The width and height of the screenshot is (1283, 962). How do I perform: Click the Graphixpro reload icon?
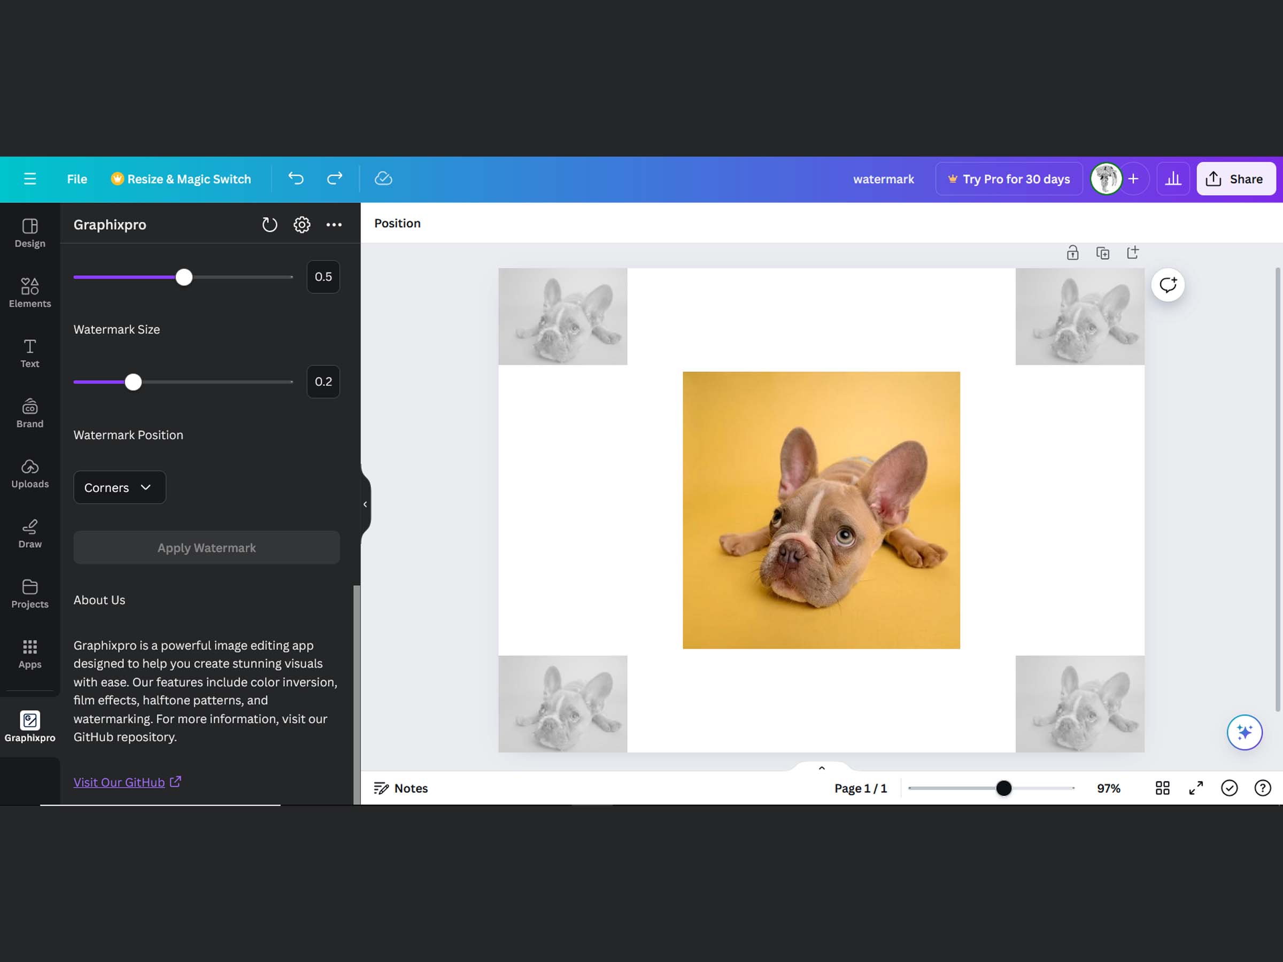(x=270, y=224)
